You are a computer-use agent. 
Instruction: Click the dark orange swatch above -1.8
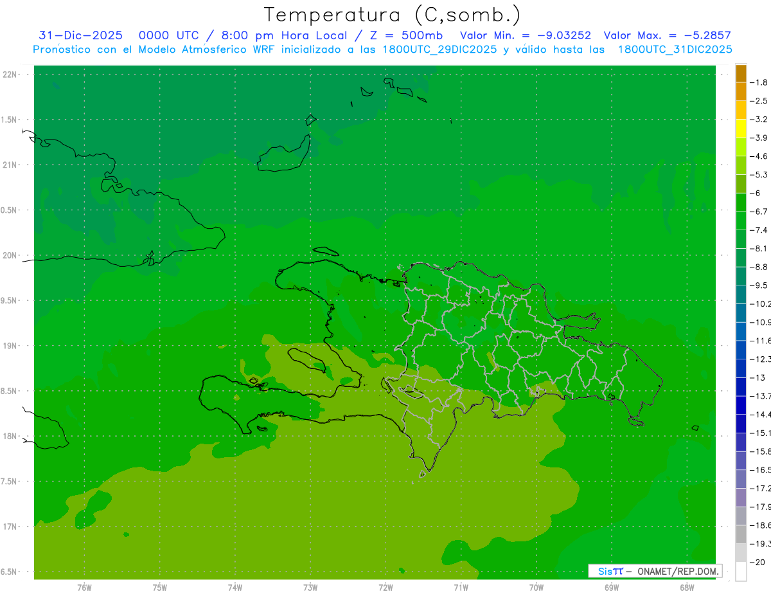[741, 73]
